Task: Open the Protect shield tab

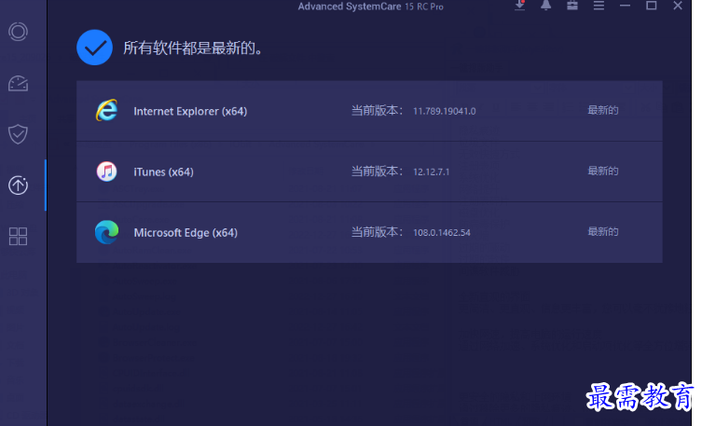Action: pos(18,134)
